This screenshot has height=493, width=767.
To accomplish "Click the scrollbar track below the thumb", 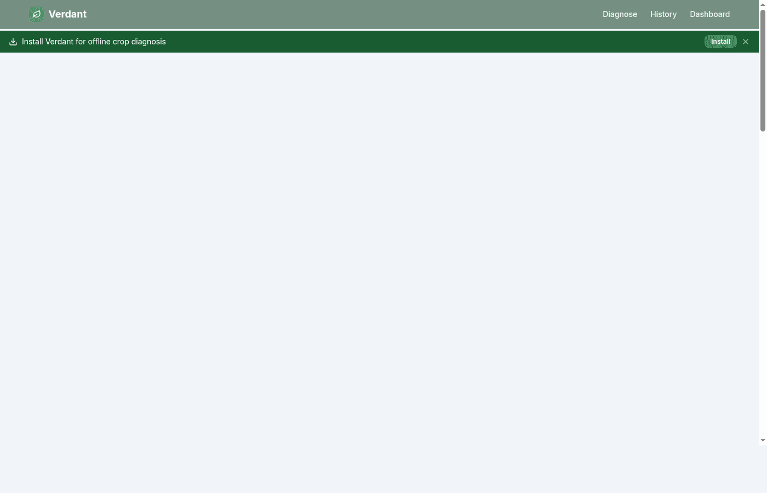I will click(x=763, y=285).
